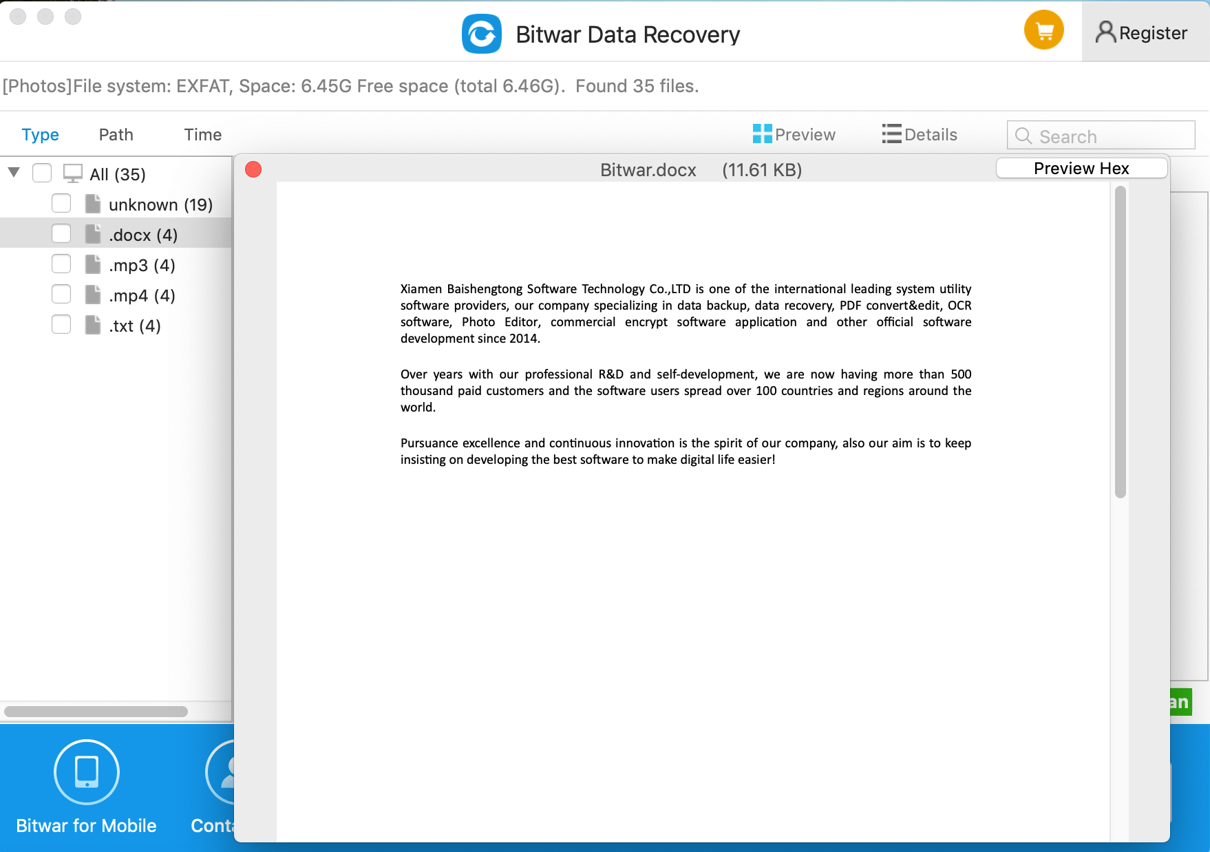Viewport: 1210px width, 852px height.
Task: Switch to the Path tab
Action: (x=116, y=135)
